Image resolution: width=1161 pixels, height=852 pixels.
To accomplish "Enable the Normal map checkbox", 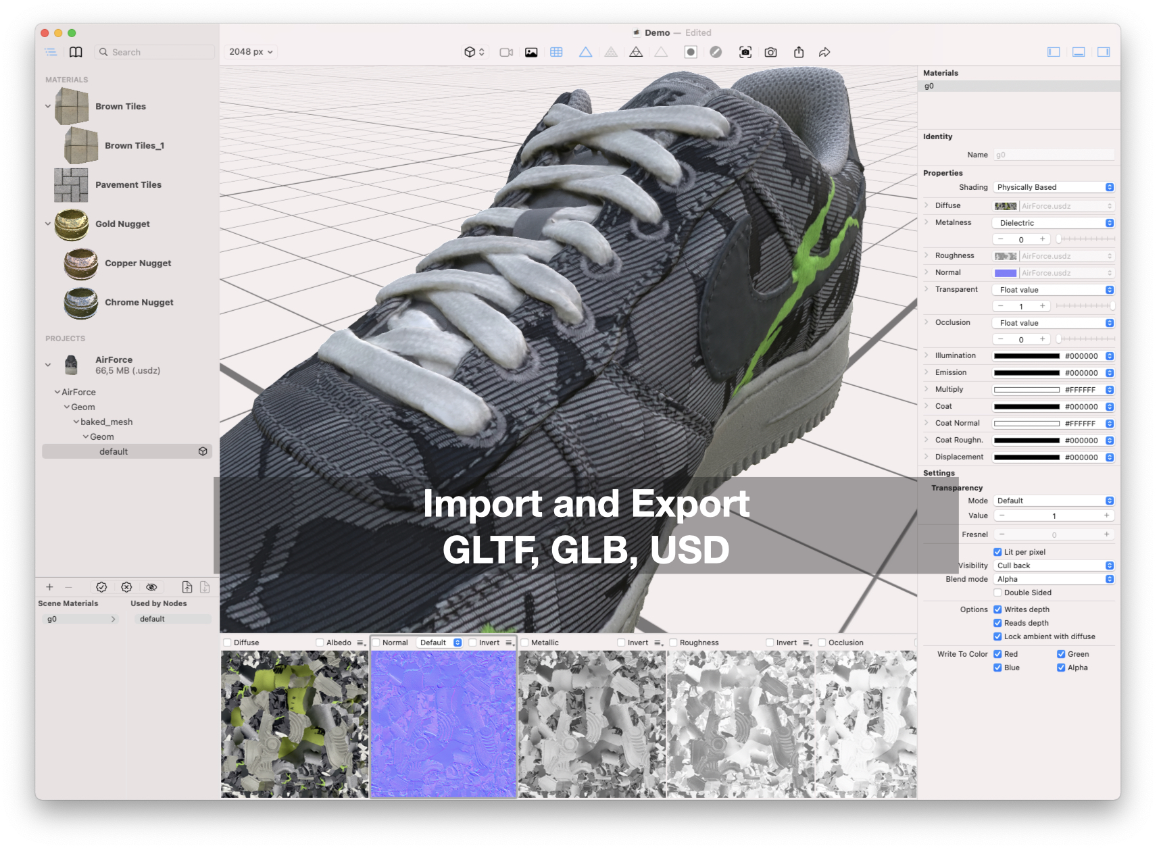I will point(376,643).
